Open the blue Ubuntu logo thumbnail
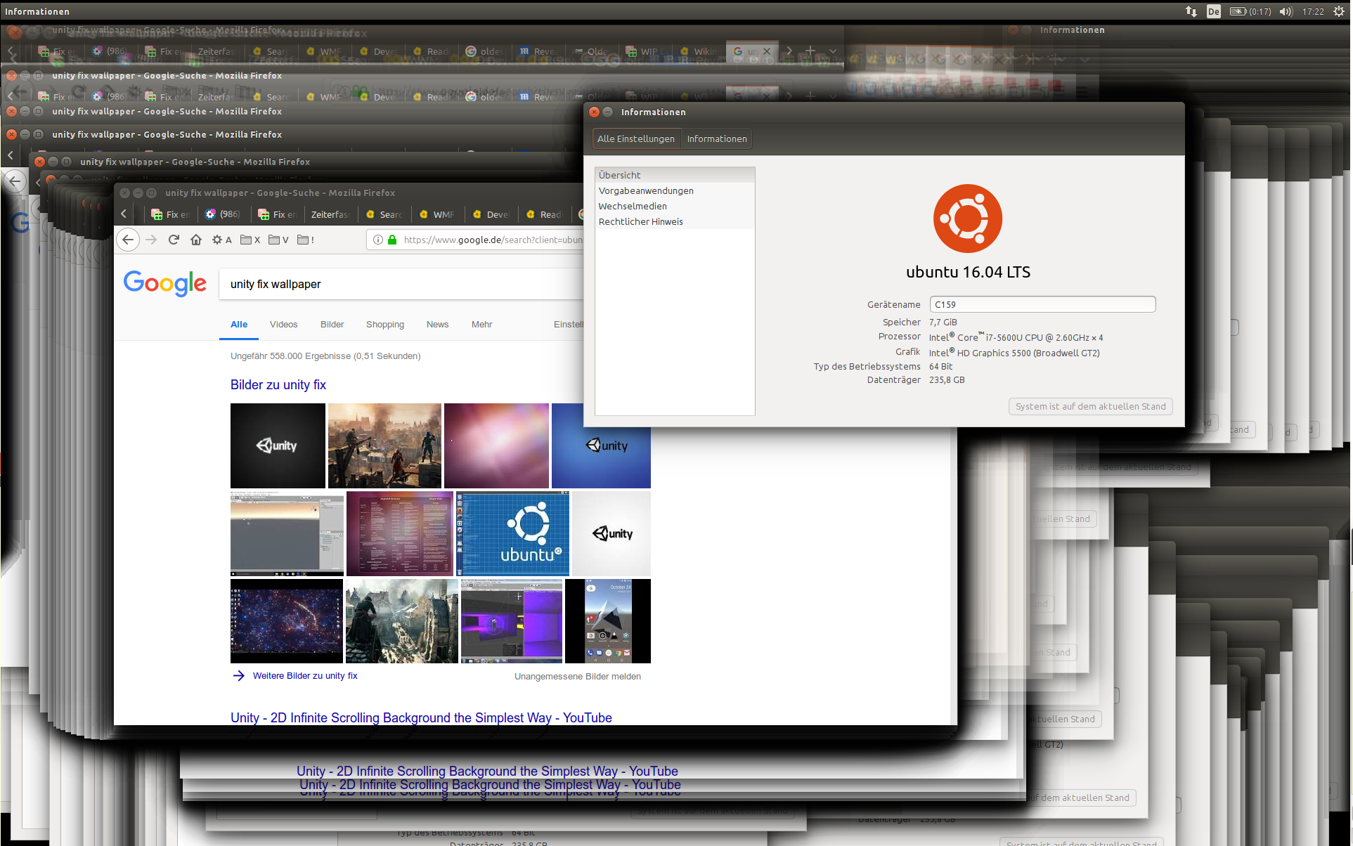 [x=512, y=533]
